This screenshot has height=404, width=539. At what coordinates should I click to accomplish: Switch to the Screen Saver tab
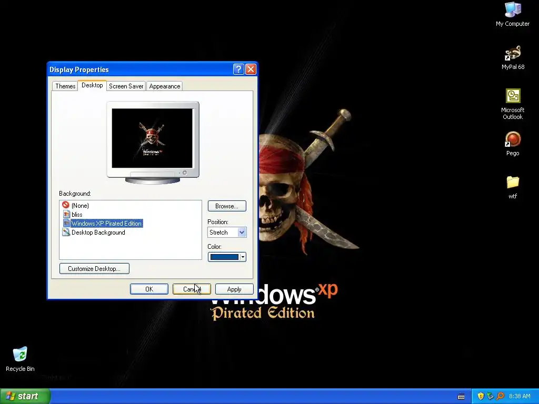point(126,86)
